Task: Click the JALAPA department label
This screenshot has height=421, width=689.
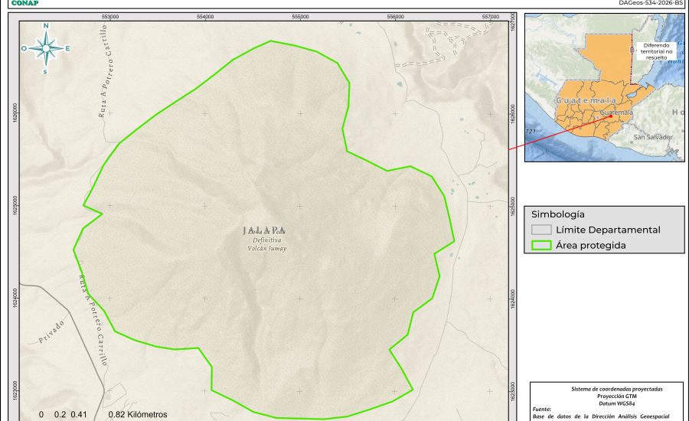Action: point(264,230)
